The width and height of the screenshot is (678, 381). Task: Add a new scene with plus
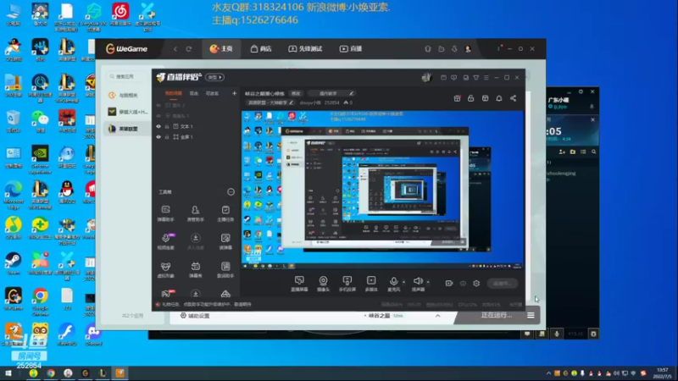(234, 93)
